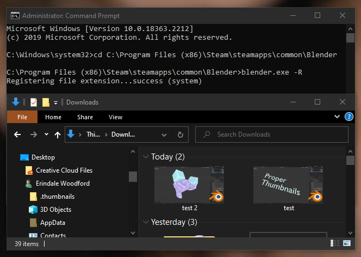Select Erindale Woodford in navigation pane
The height and width of the screenshot is (257, 361).
(x=63, y=183)
